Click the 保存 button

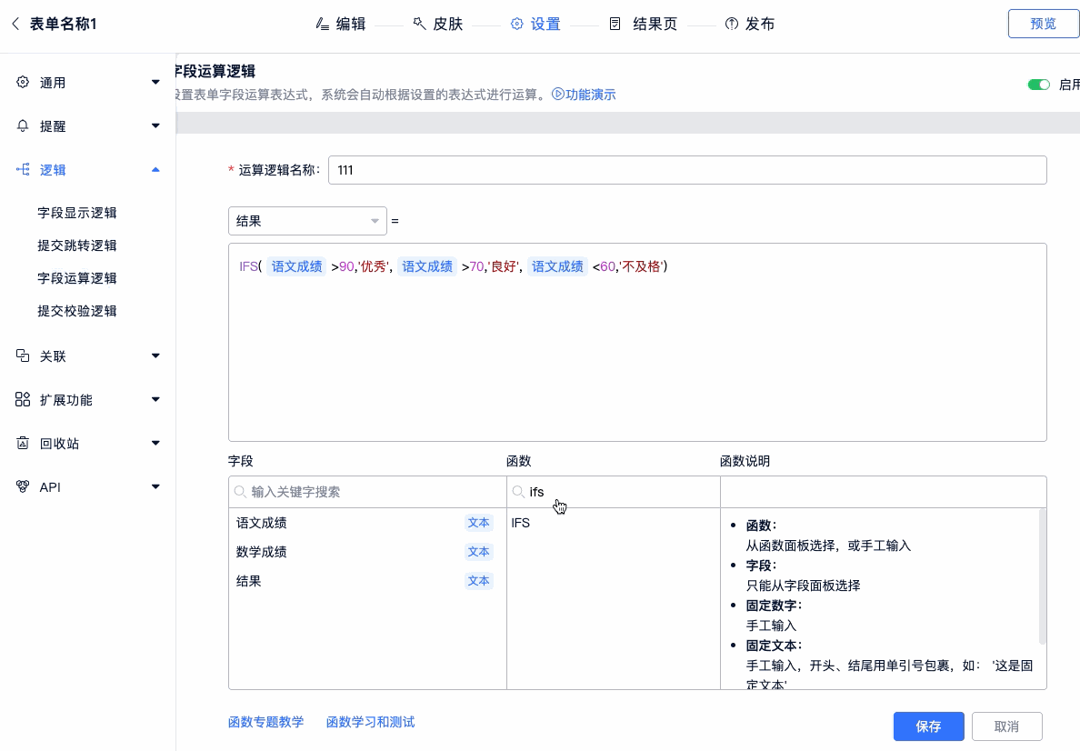click(928, 726)
